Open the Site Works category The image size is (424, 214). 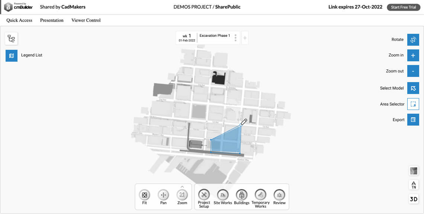click(x=222, y=195)
